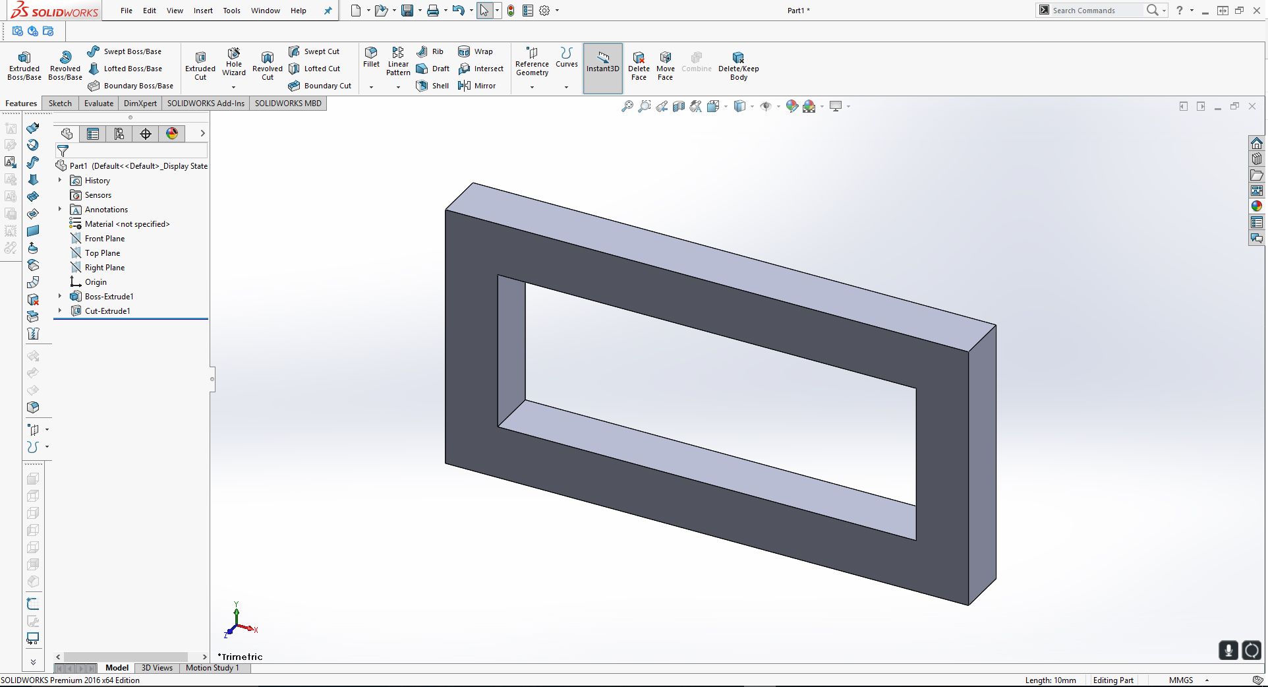Image resolution: width=1268 pixels, height=687 pixels.
Task: Switch to the Evaluate tab
Action: tap(99, 104)
